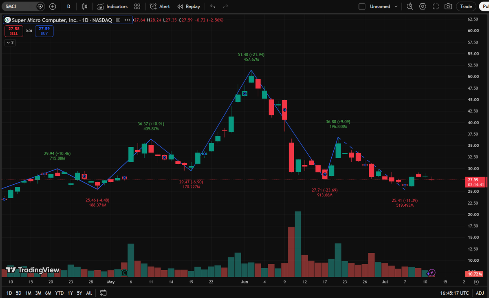Click the Jul label on time axis
Screen dimensions: 489x298
click(x=385, y=282)
